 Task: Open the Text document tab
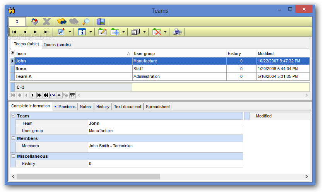pyautogui.click(x=128, y=107)
